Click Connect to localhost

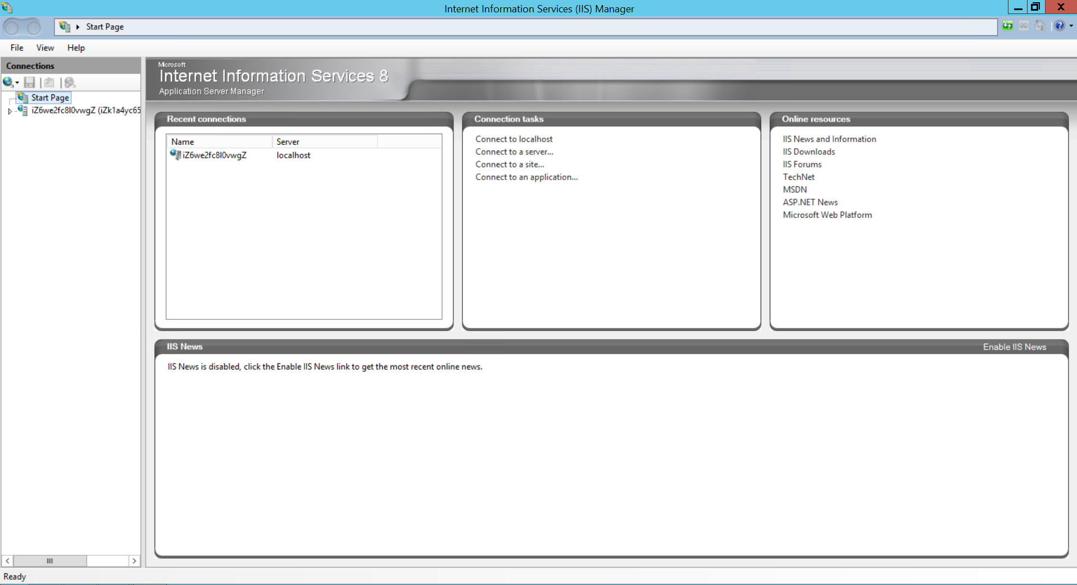[513, 139]
